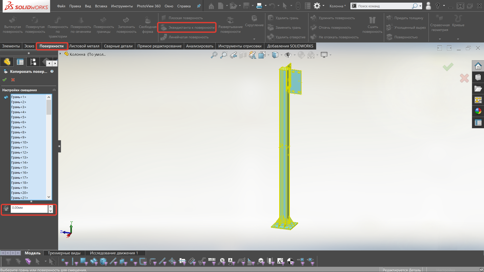Click Удалить грань command
Viewport: 484px width, 272px height.
tap(283, 18)
